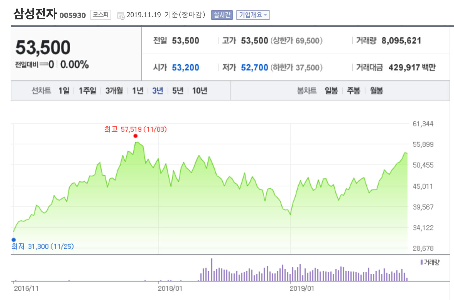Click the 0.00% change rate value

[74, 65]
